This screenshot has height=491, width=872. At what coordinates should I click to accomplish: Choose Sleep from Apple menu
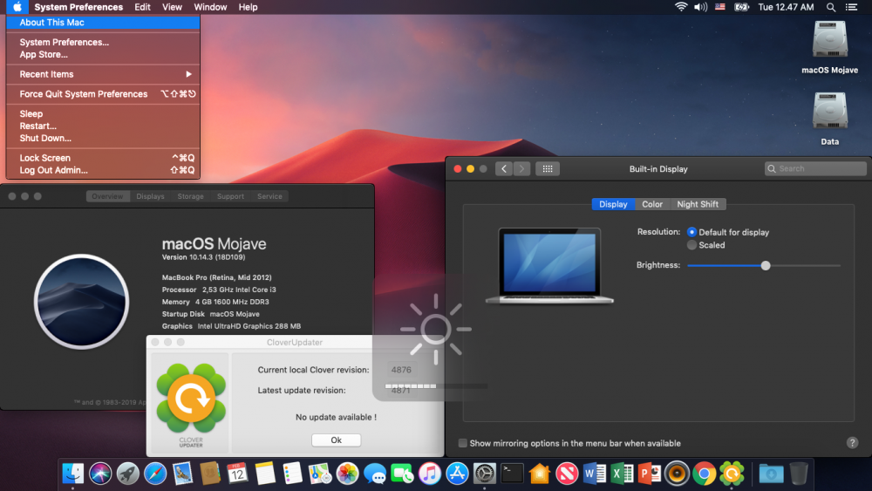[103, 113]
